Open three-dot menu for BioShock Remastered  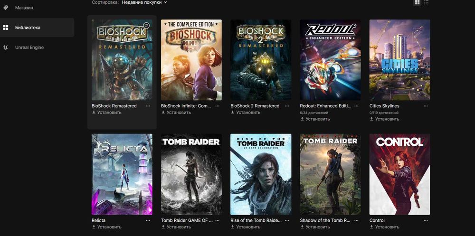[148, 106]
